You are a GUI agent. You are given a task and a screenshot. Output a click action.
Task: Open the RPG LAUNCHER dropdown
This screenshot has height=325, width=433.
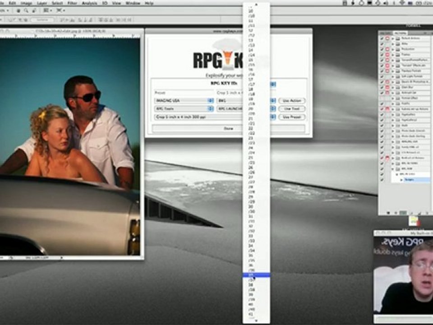[246, 109]
